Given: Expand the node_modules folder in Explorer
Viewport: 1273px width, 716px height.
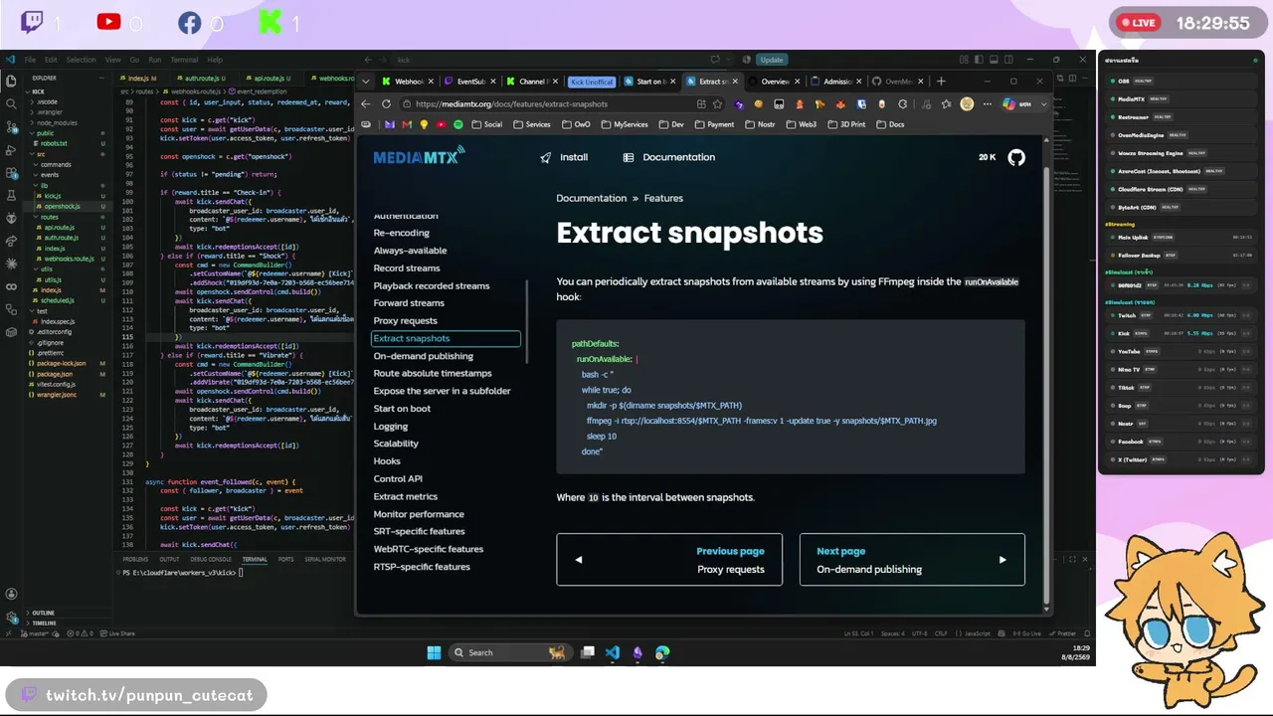Looking at the screenshot, I should pos(57,123).
